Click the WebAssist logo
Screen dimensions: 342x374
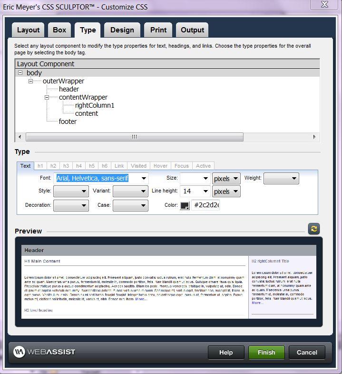coord(44,352)
